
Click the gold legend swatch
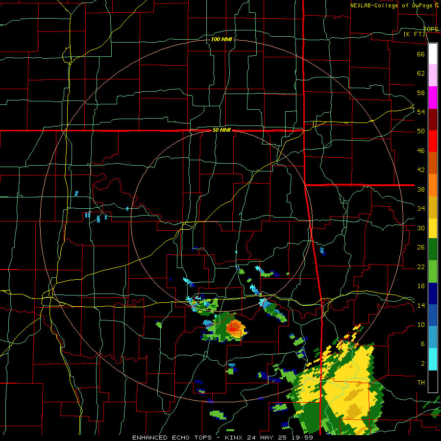[433, 207]
